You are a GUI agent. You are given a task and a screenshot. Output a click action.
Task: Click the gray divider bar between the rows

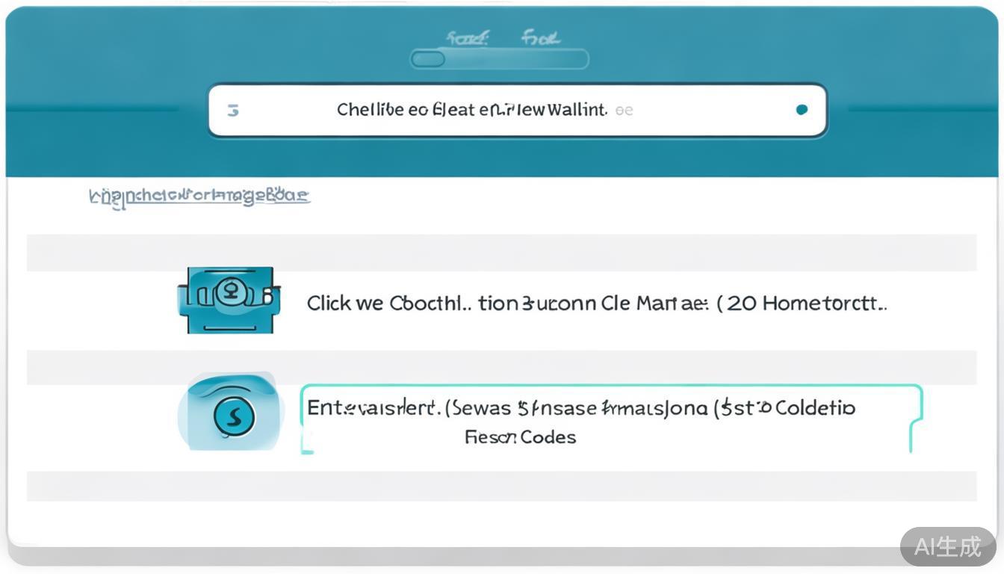tap(501, 367)
